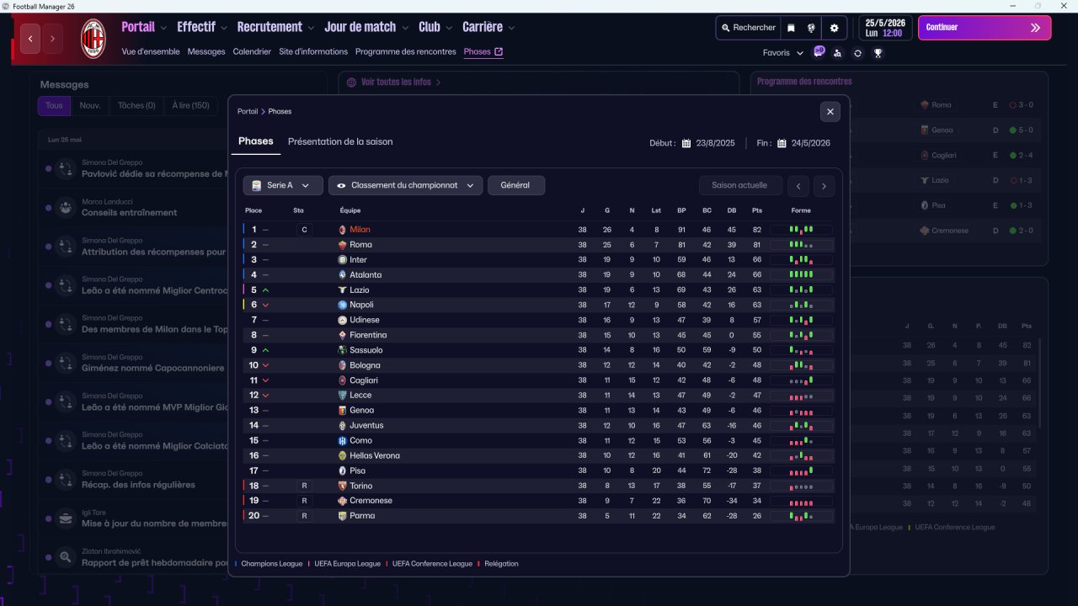This screenshot has width=1078, height=606.
Task: Click the Continuer button
Action: click(985, 28)
